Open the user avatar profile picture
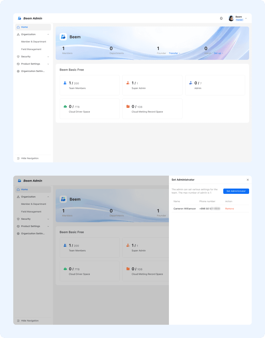265x338 pixels. [x=231, y=18]
